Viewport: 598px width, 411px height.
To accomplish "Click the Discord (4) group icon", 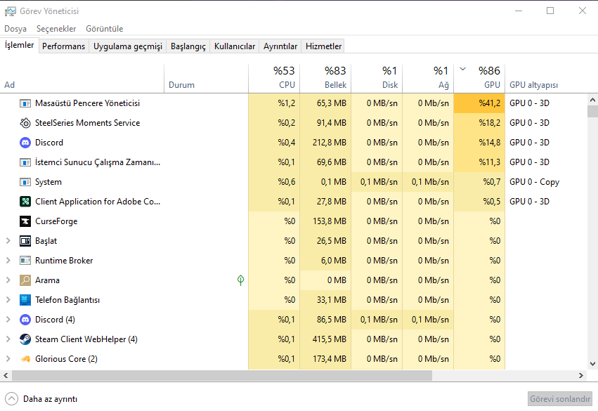I will pos(25,320).
